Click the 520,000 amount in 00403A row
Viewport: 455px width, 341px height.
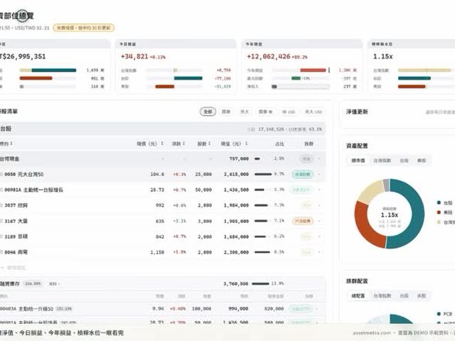click(x=274, y=309)
